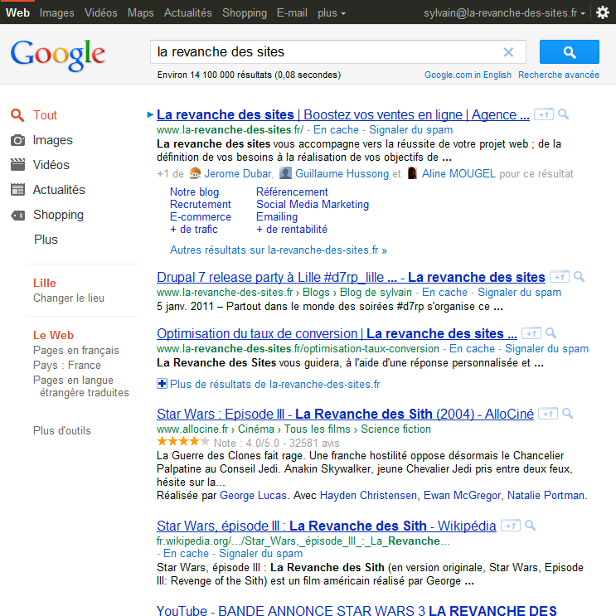Open 'Recherche avancée' link
The image size is (616, 616).
559,75
